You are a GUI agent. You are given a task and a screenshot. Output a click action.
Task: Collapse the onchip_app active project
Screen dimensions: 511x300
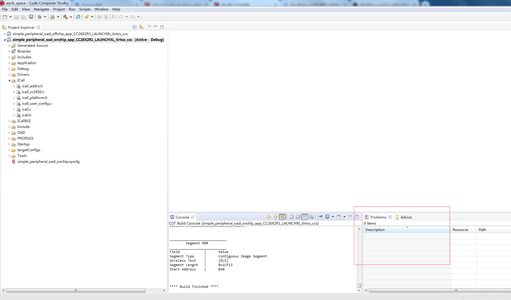(5, 40)
